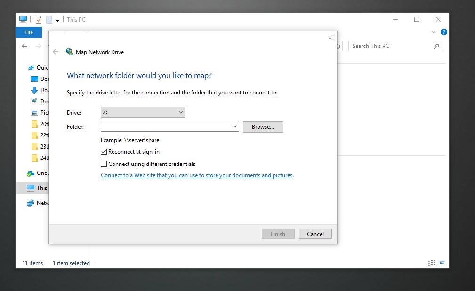Viewport: 475px width, 291px height.
Task: Open the Connect to a Web site link
Action: [x=197, y=175]
